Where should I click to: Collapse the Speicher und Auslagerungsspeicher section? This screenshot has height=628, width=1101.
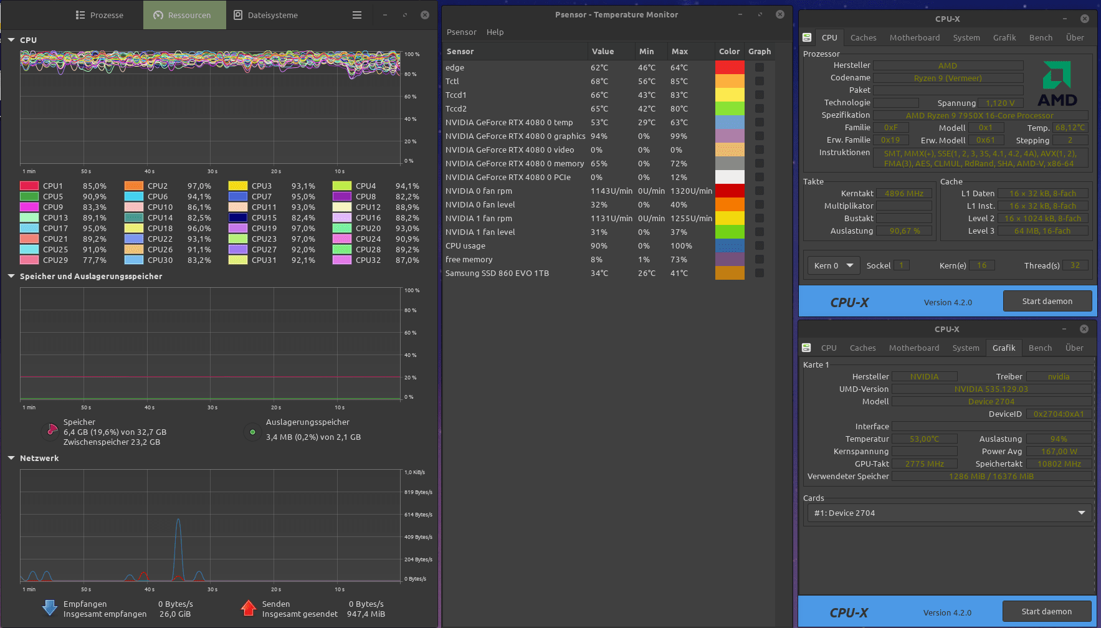[11, 276]
